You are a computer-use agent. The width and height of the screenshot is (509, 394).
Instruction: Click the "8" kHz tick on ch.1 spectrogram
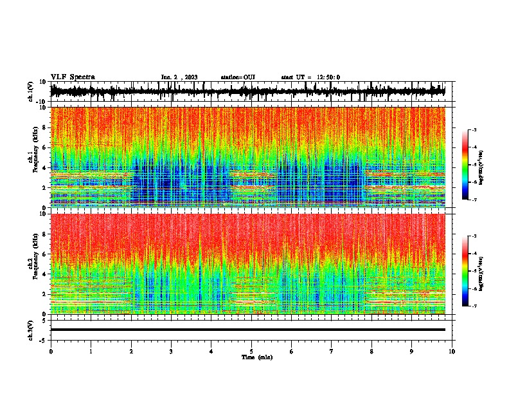[x=45, y=127]
